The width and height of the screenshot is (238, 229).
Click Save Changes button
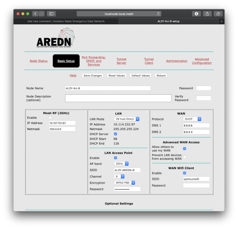click(92, 76)
